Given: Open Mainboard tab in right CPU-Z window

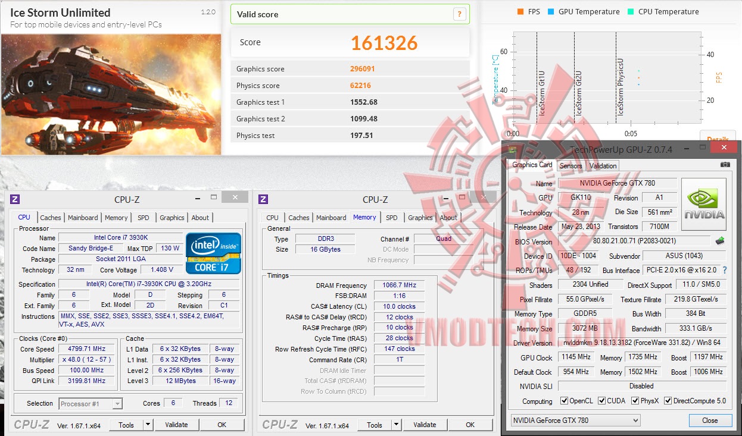Looking at the screenshot, I should (x=331, y=218).
